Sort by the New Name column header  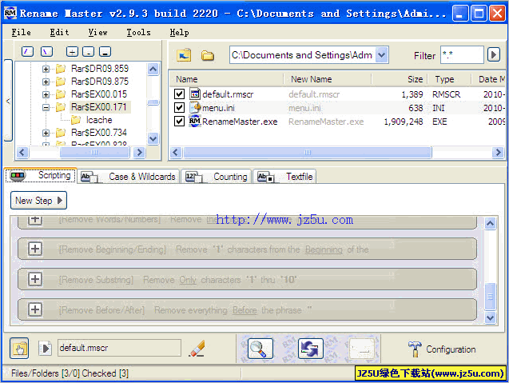click(x=328, y=79)
